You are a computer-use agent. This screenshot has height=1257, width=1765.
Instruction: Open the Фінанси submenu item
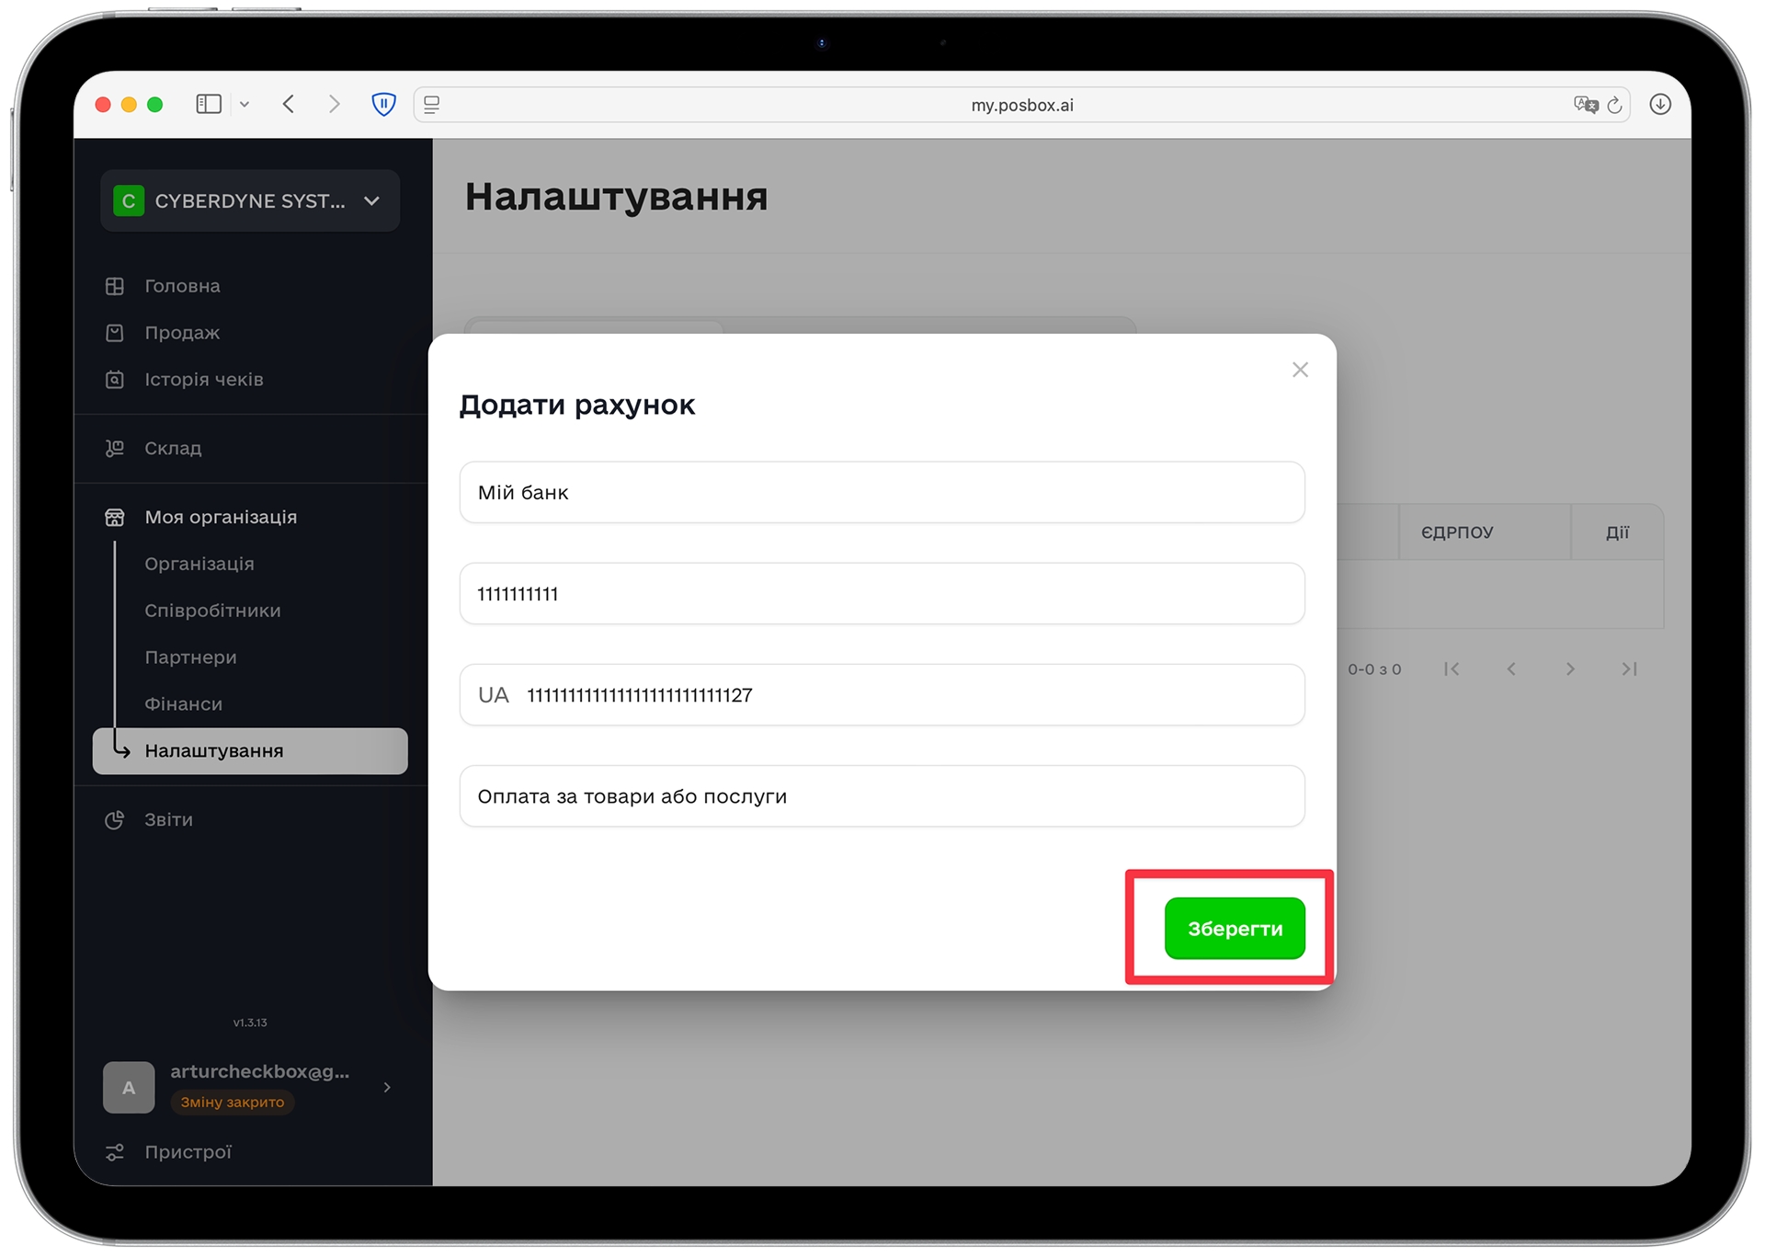click(x=183, y=704)
